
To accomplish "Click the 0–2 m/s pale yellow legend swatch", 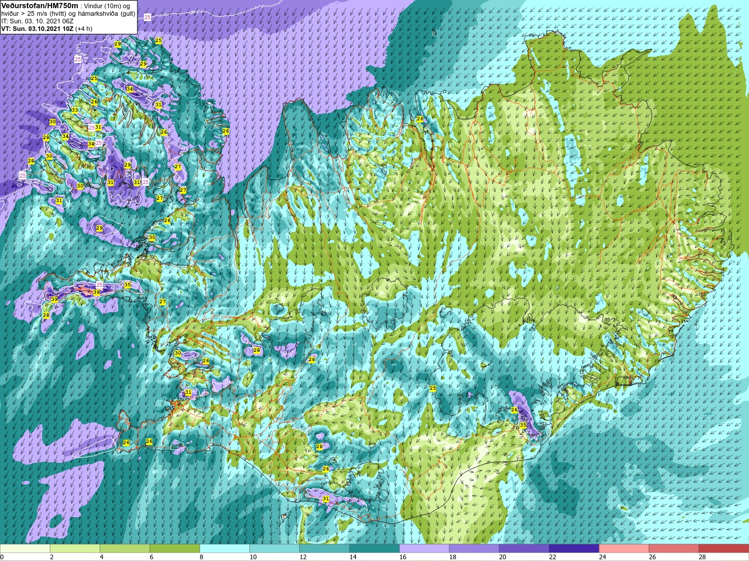I will point(25,549).
